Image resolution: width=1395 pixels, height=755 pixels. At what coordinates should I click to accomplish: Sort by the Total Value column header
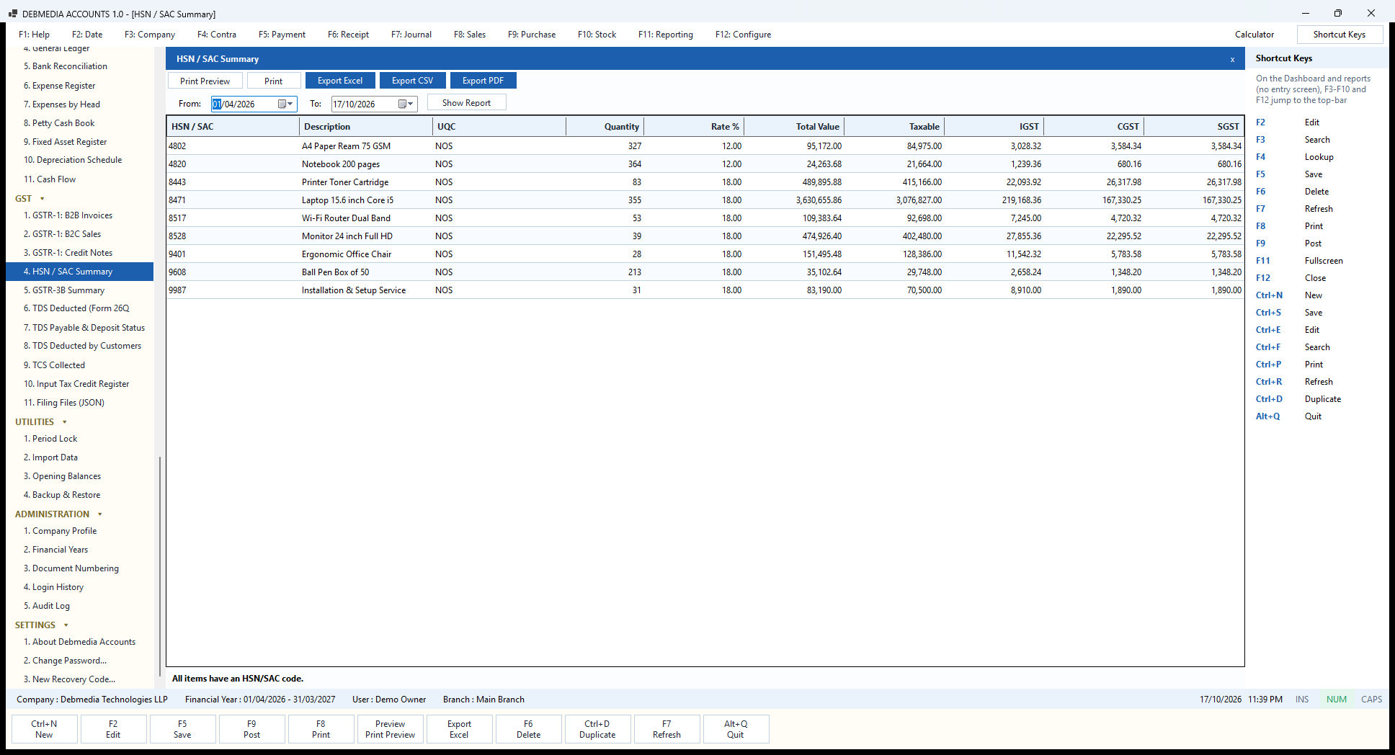tap(794, 127)
